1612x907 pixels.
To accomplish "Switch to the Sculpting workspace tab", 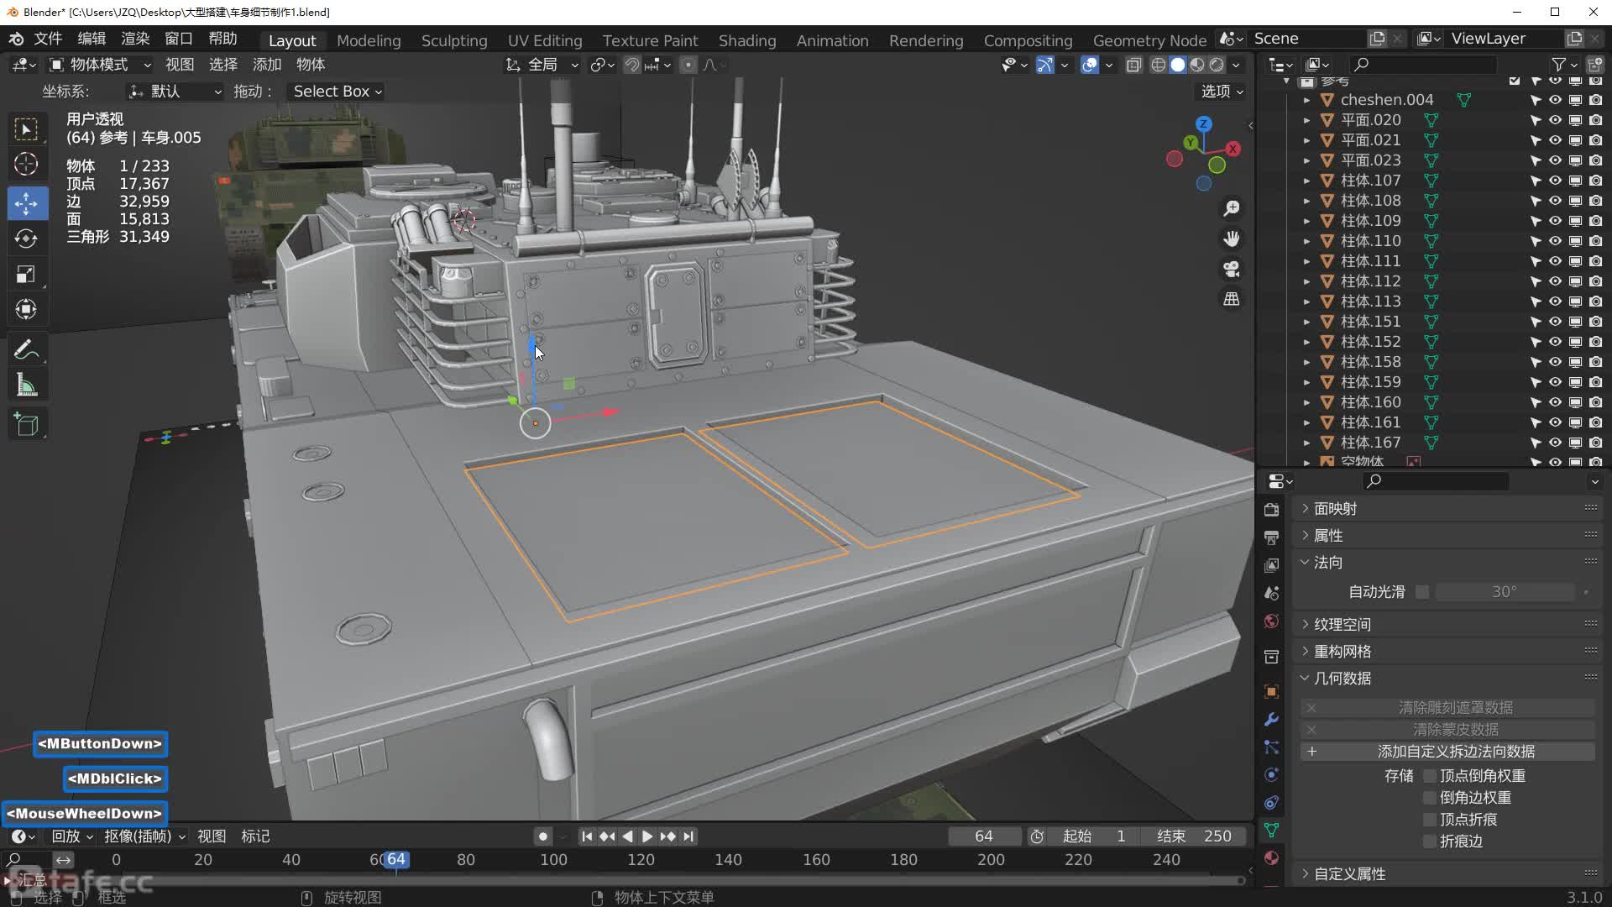I will pos(453,40).
